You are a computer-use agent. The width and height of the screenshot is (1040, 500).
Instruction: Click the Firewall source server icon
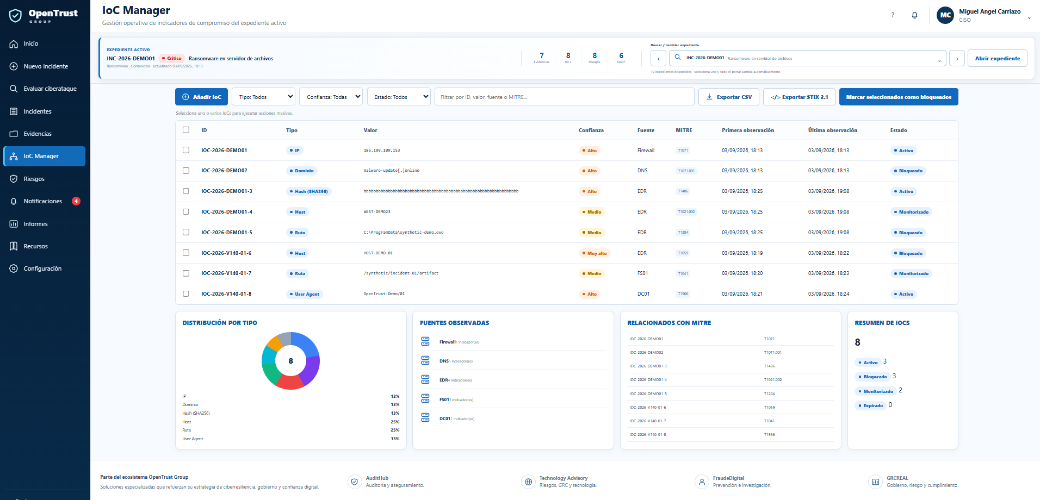pyautogui.click(x=425, y=341)
